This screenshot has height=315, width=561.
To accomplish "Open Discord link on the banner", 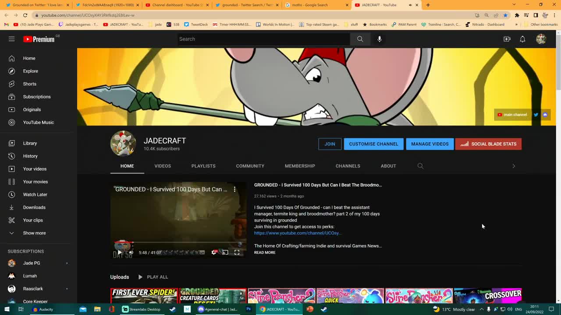I will tap(545, 115).
